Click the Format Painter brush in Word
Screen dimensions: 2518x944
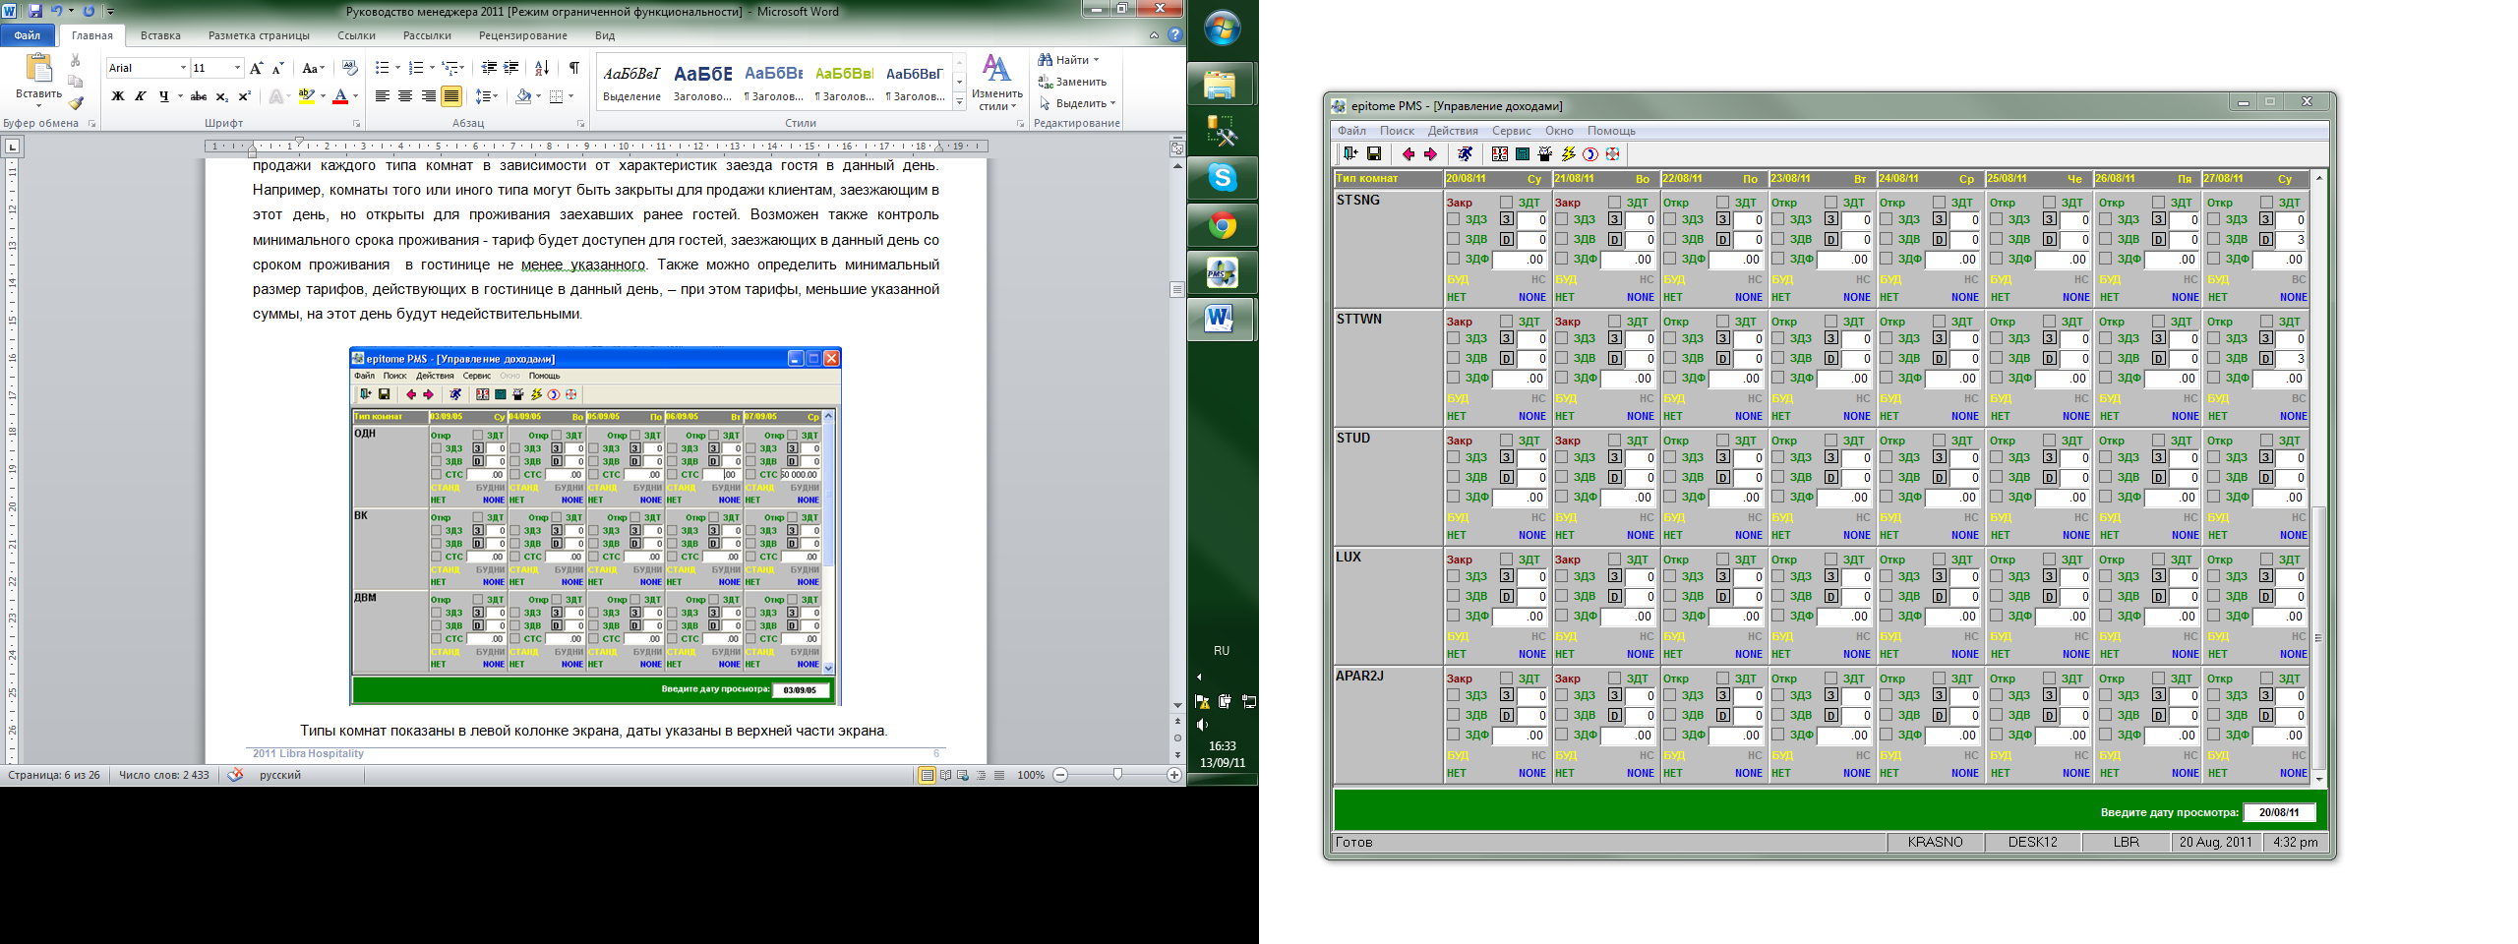[x=76, y=103]
